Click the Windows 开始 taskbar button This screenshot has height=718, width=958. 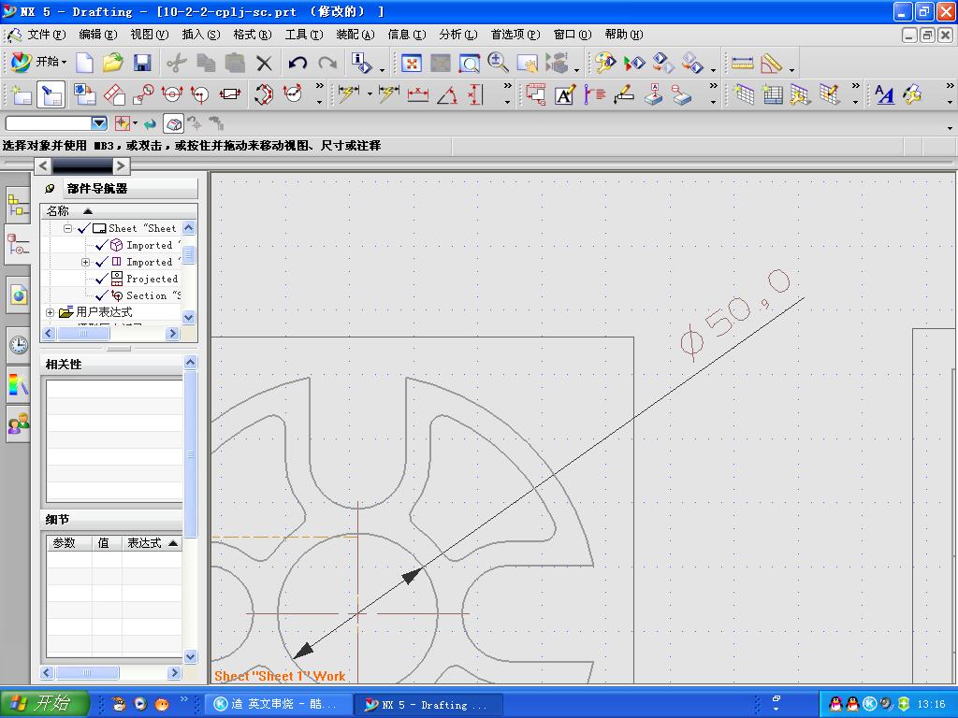tap(45, 704)
